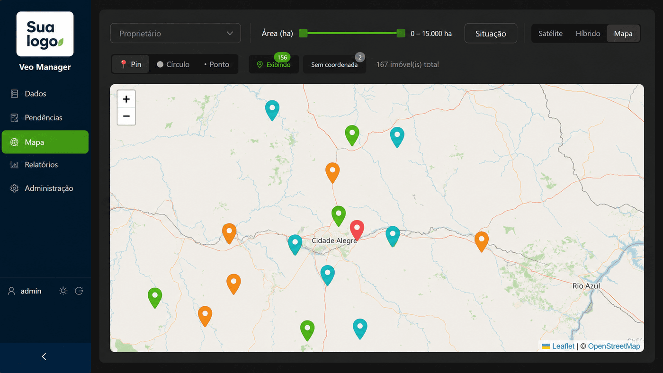This screenshot has width=663, height=373.
Task: Click the teal pin left of Cidade Alegre
Action: click(295, 245)
